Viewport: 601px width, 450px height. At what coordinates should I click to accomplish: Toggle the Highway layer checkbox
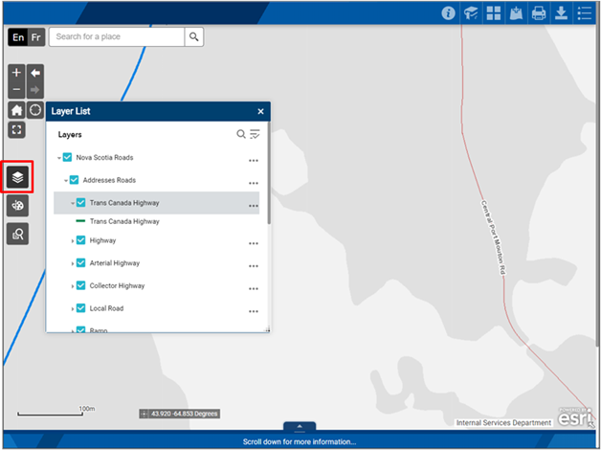(81, 240)
